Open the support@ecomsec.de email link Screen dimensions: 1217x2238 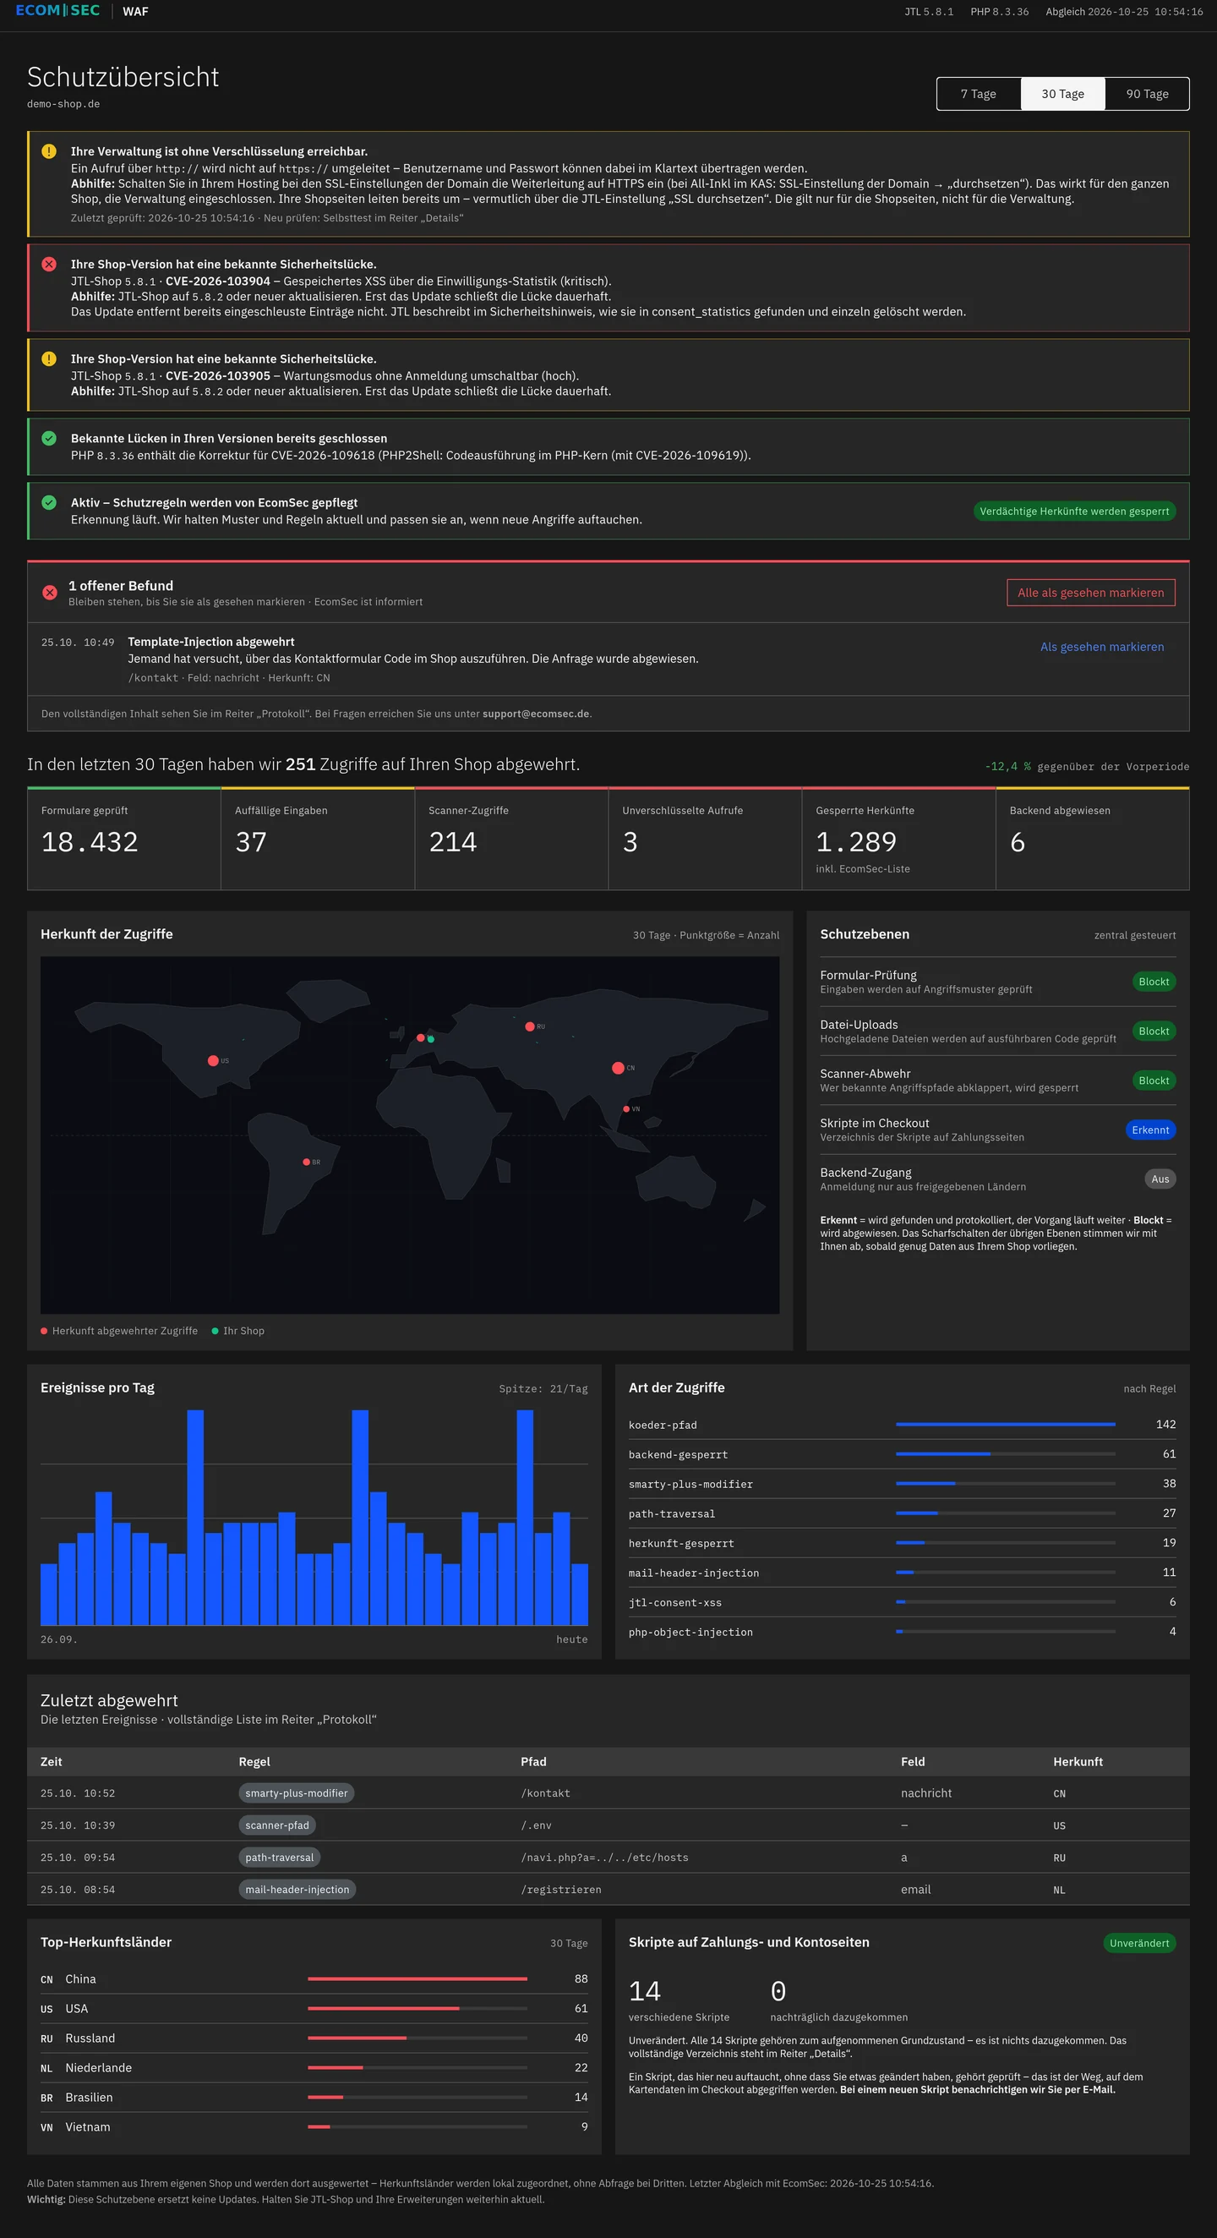[536, 714]
